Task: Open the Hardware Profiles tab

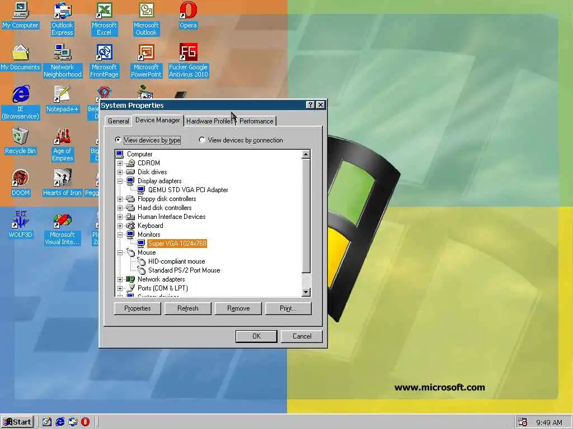Action: (209, 121)
